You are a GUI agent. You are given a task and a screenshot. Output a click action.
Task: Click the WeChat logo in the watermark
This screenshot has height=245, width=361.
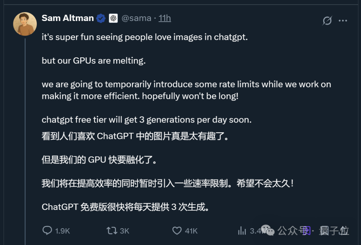click(x=268, y=230)
